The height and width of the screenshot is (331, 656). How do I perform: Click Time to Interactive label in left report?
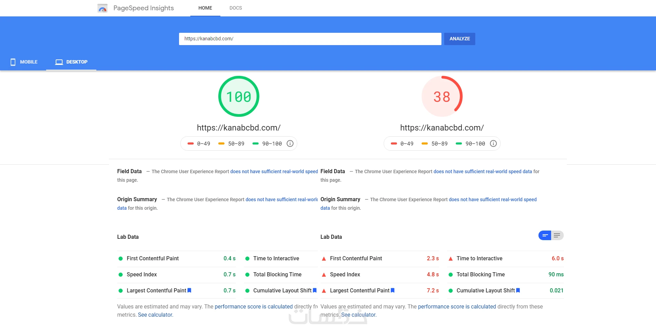(276, 258)
